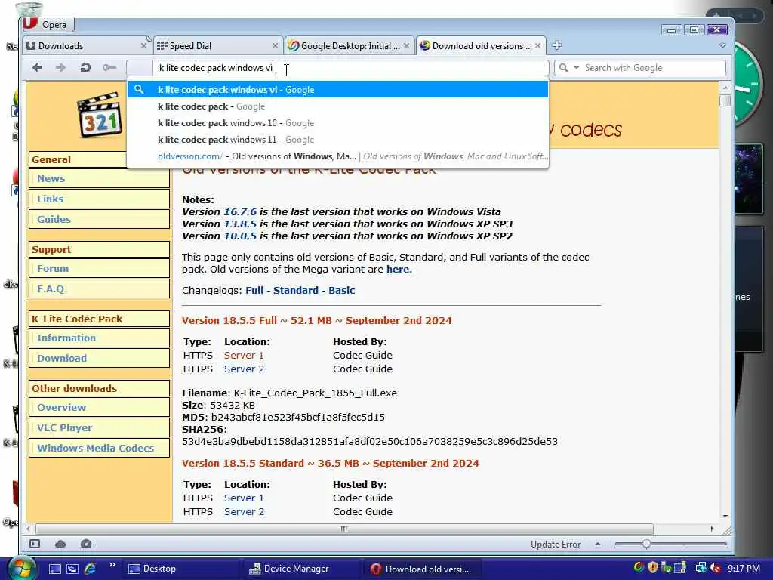This screenshot has width=773, height=580.
Task: Close the Downloads tab
Action: pyautogui.click(x=143, y=46)
